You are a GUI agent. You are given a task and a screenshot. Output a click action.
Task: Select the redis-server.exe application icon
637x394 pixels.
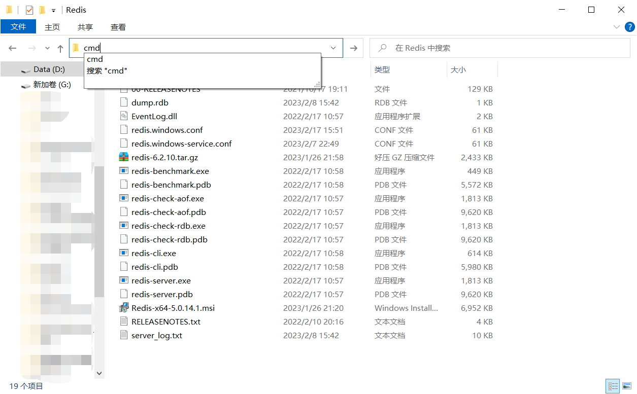tap(124, 280)
